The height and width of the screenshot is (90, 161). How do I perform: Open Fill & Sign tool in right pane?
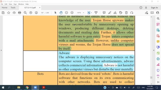click(158, 64)
